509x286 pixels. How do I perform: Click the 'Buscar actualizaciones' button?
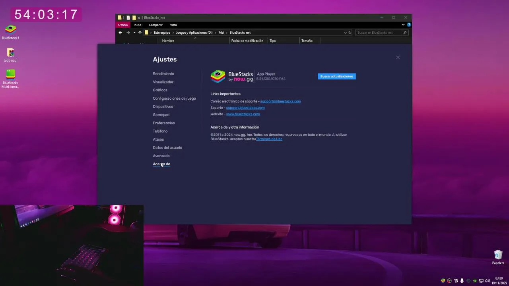click(337, 76)
